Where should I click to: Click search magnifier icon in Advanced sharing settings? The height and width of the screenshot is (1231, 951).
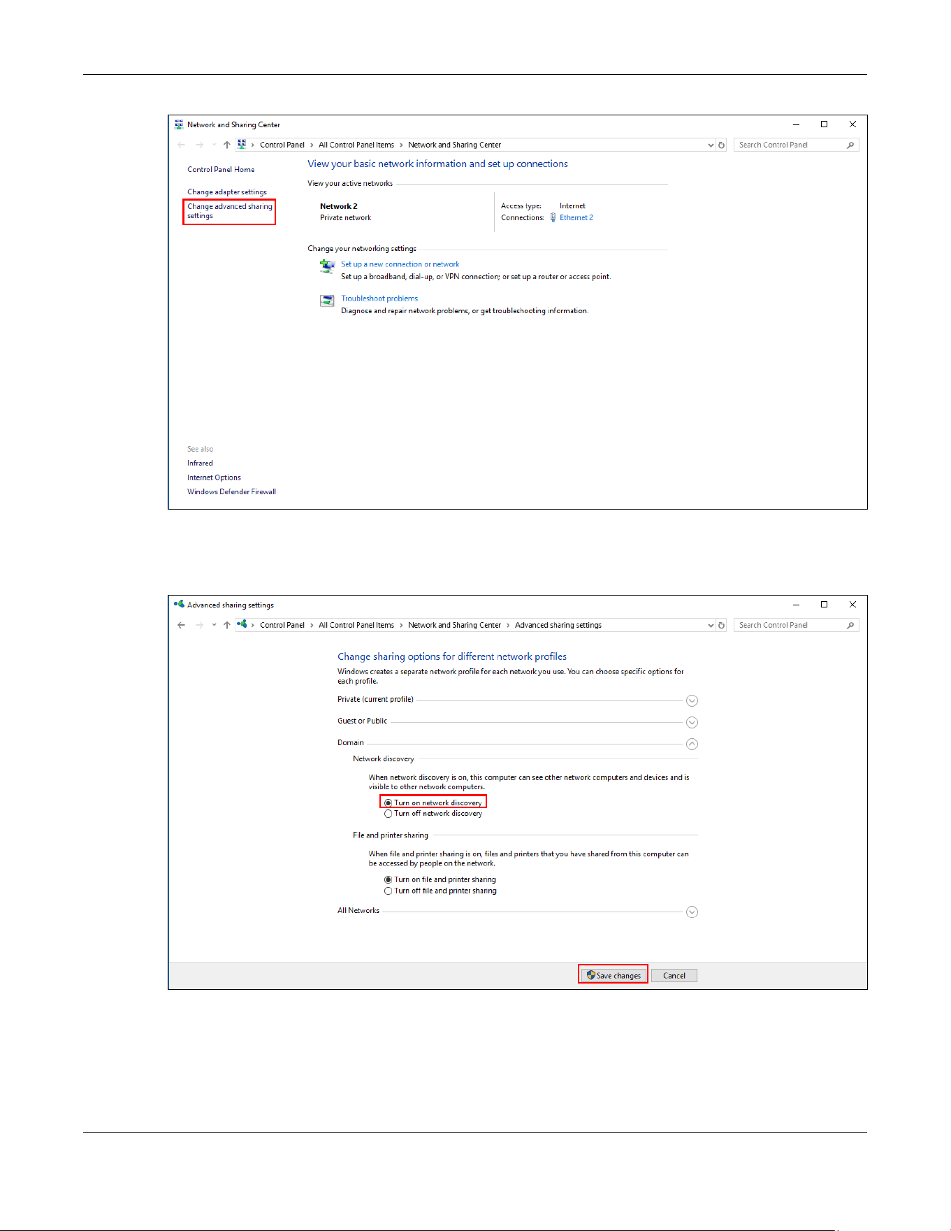pyautogui.click(x=850, y=626)
